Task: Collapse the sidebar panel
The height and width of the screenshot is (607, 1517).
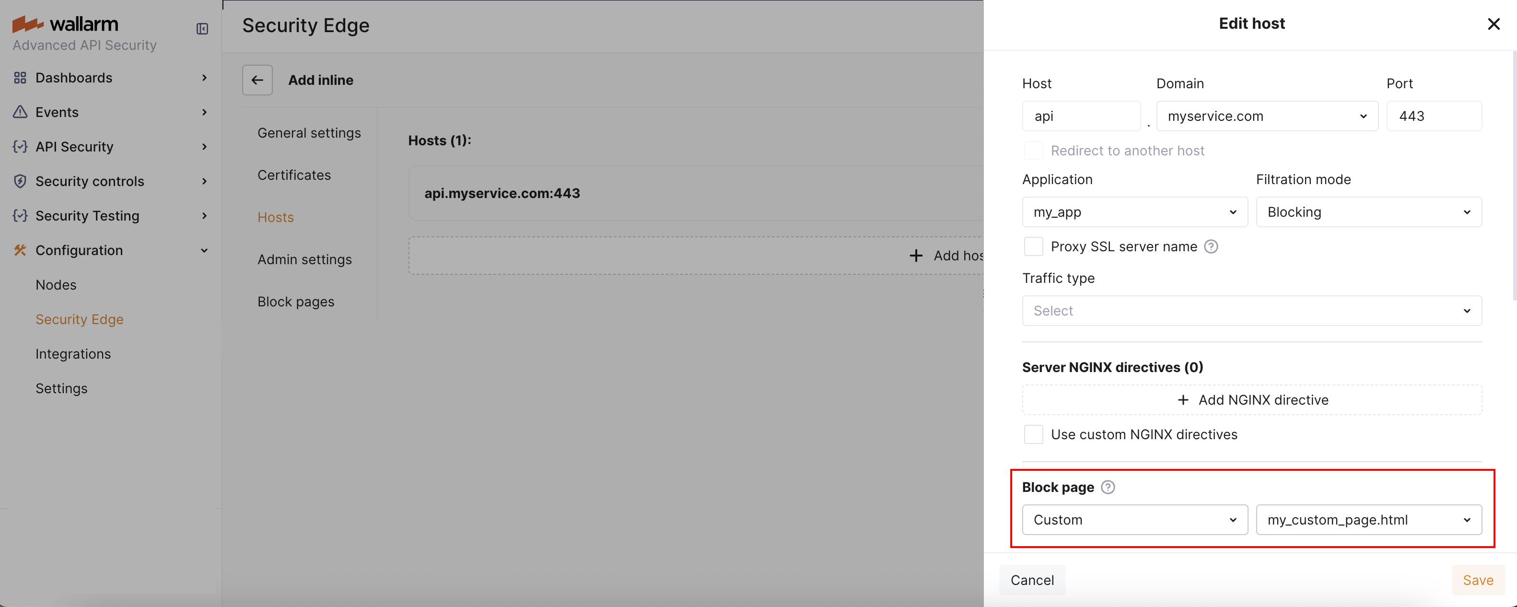Action: pyautogui.click(x=202, y=28)
